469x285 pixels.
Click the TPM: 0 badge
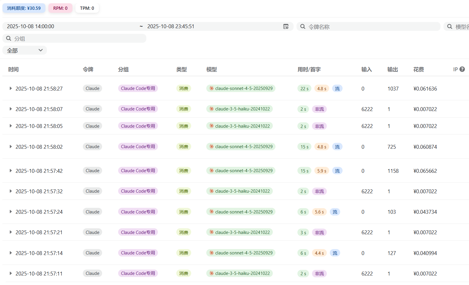[x=87, y=8]
